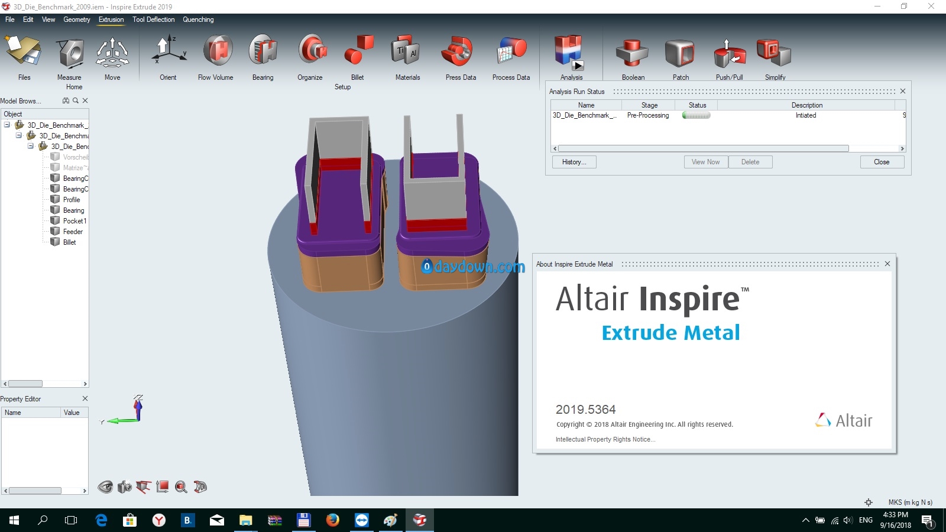
Task: Switch to the Geometry ribbon tab
Action: (77, 20)
